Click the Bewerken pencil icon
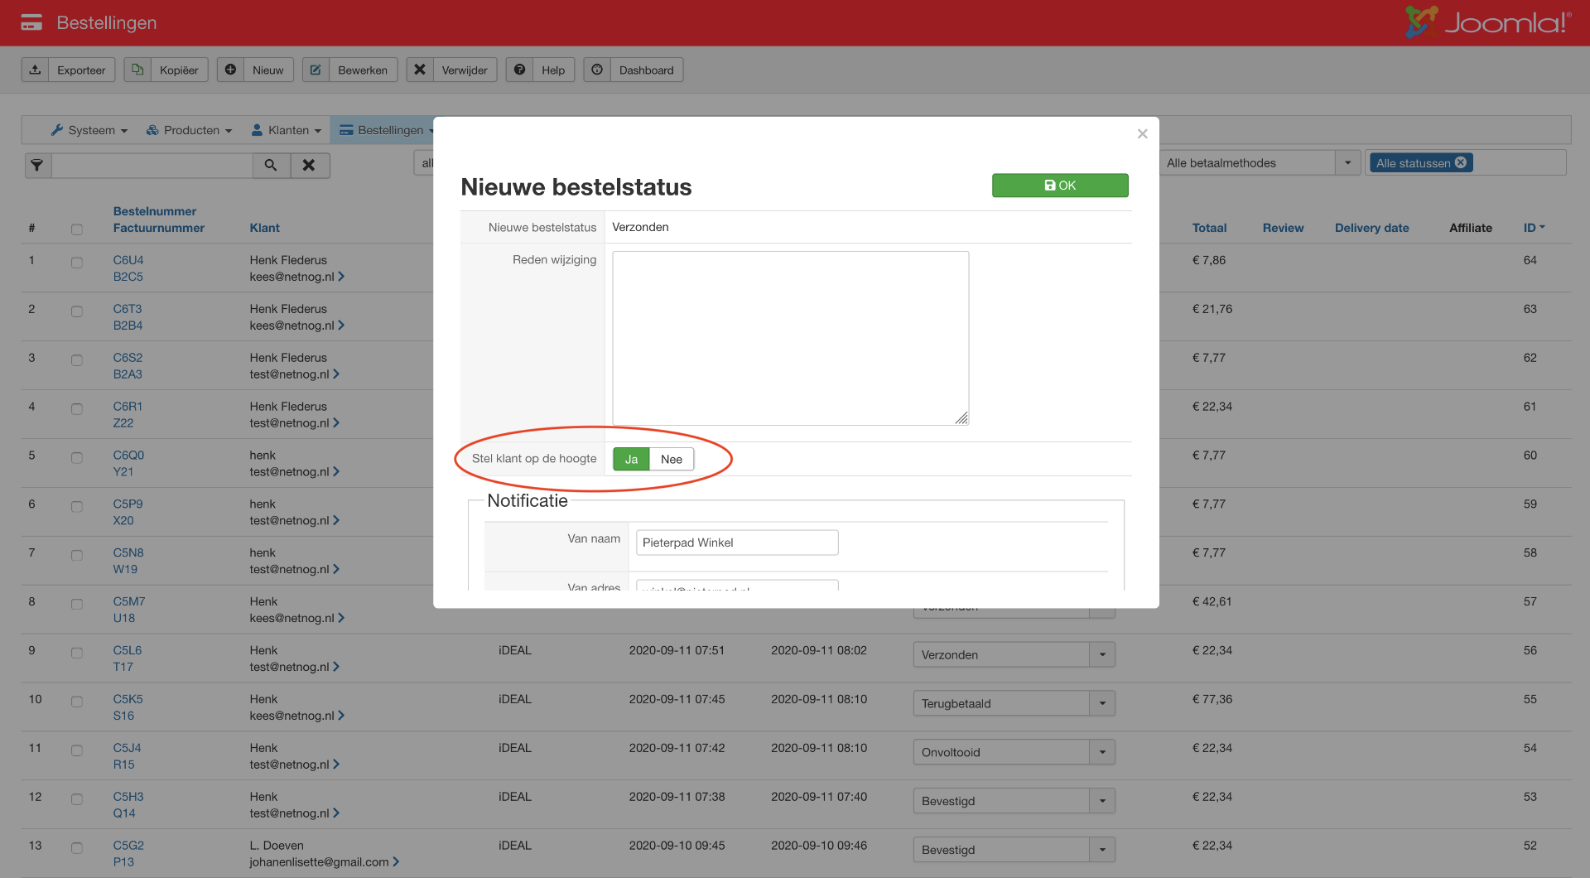 (316, 70)
